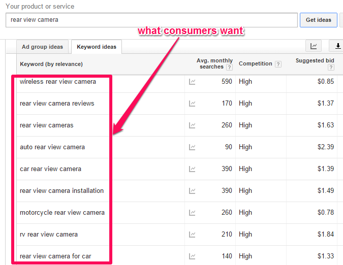Image resolution: width=343 pixels, height=265 pixels.
Task: Sort by Competition column header
Action: coord(255,64)
